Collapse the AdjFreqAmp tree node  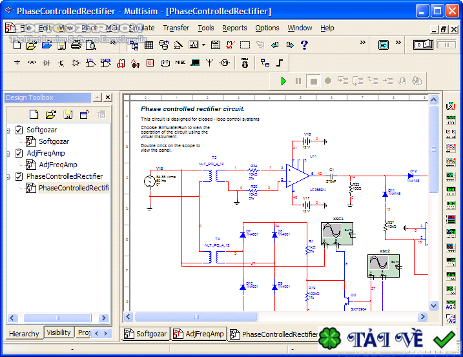point(9,154)
